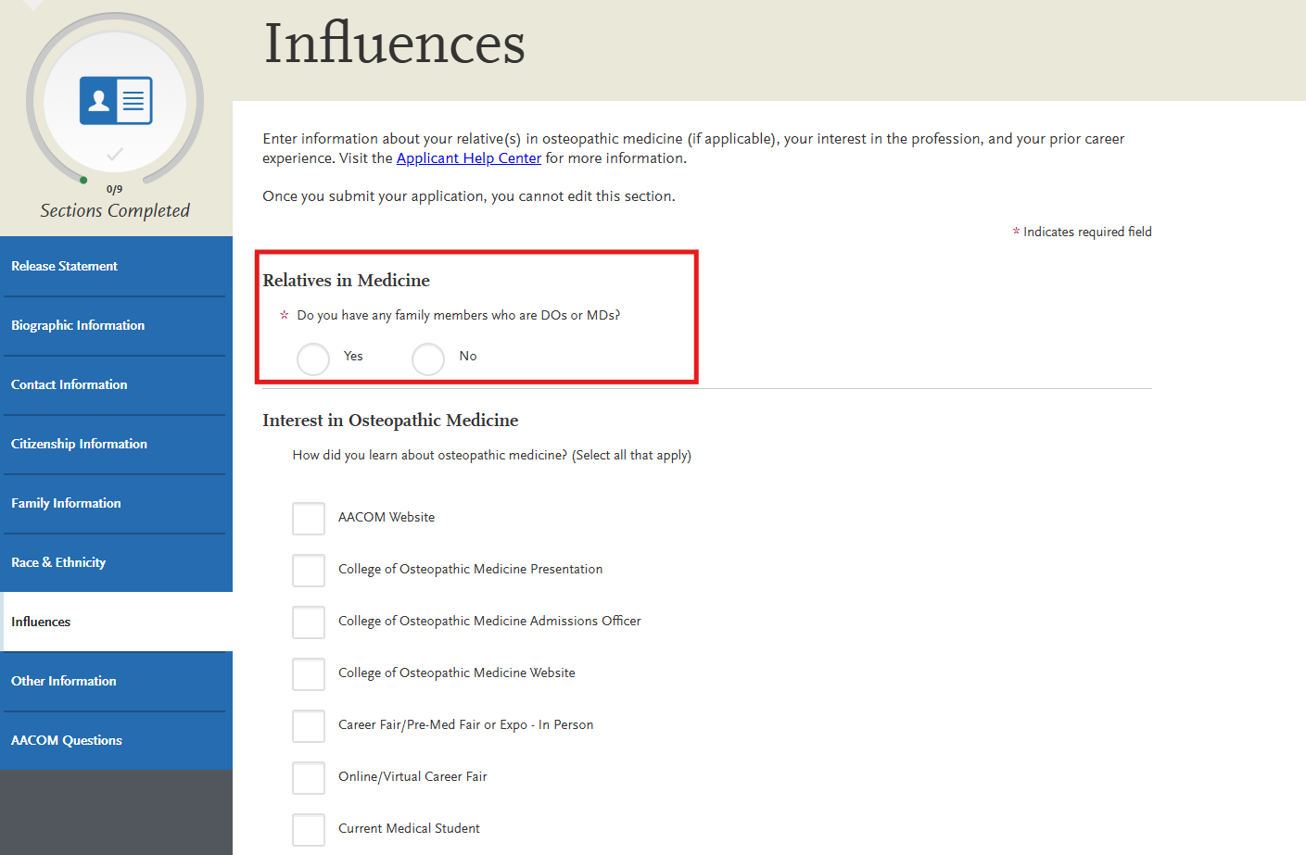Select the Yes radio button
Viewport: 1306px width, 855px height.
coord(312,358)
